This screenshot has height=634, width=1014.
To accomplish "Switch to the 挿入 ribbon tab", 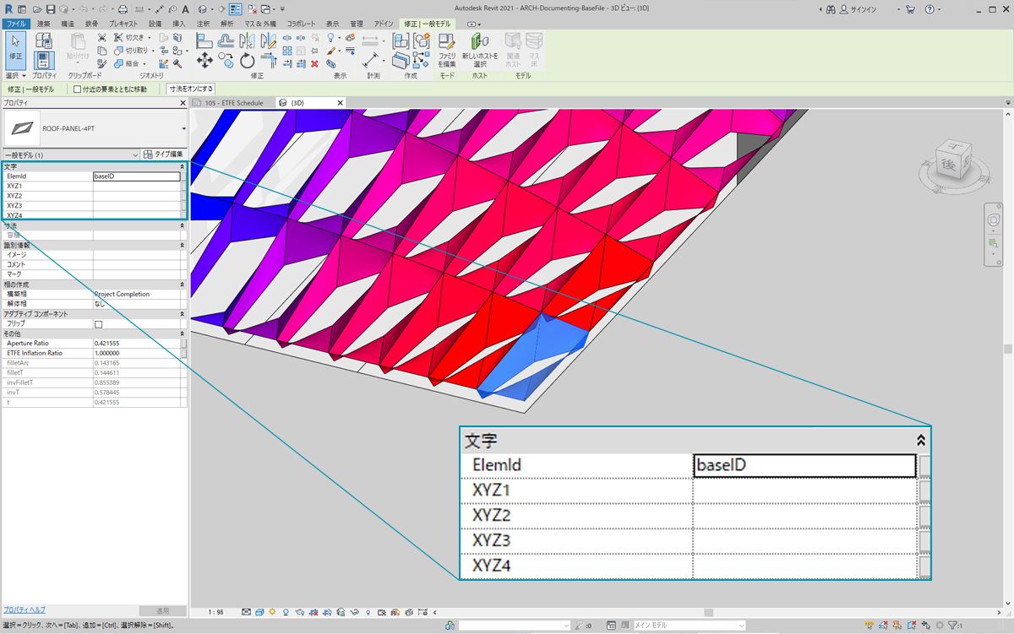I will pos(178,24).
